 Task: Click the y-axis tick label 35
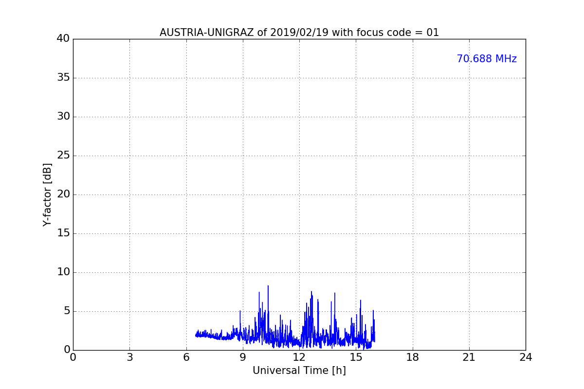(x=63, y=78)
